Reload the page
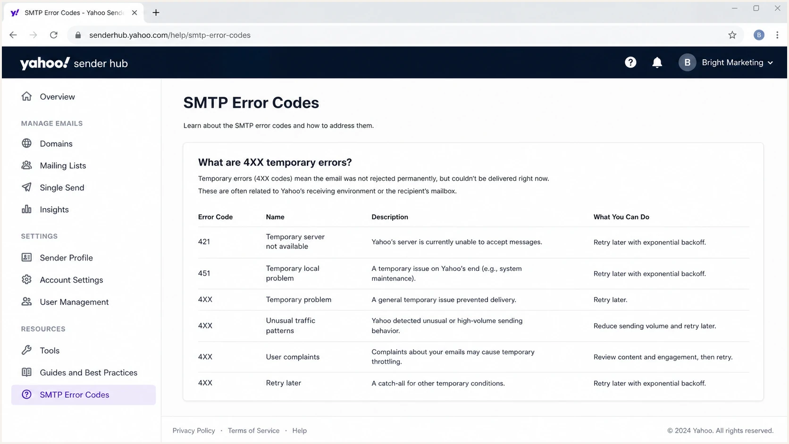The height and width of the screenshot is (444, 789). coord(54,35)
